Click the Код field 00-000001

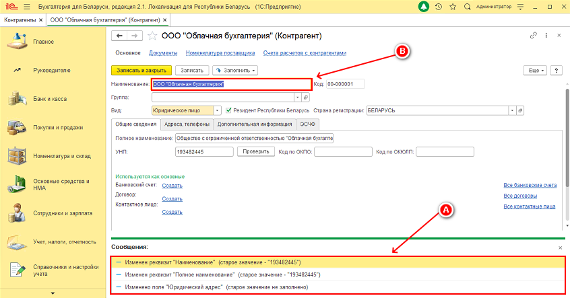coord(346,84)
